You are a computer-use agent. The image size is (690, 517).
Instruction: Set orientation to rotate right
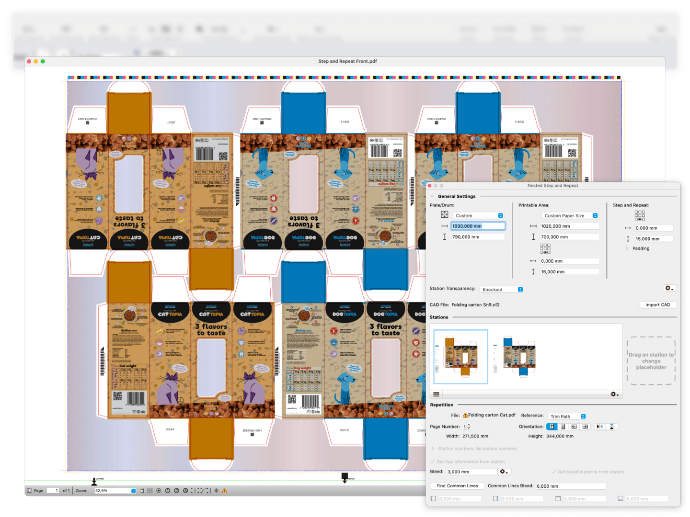pyautogui.click(x=585, y=427)
